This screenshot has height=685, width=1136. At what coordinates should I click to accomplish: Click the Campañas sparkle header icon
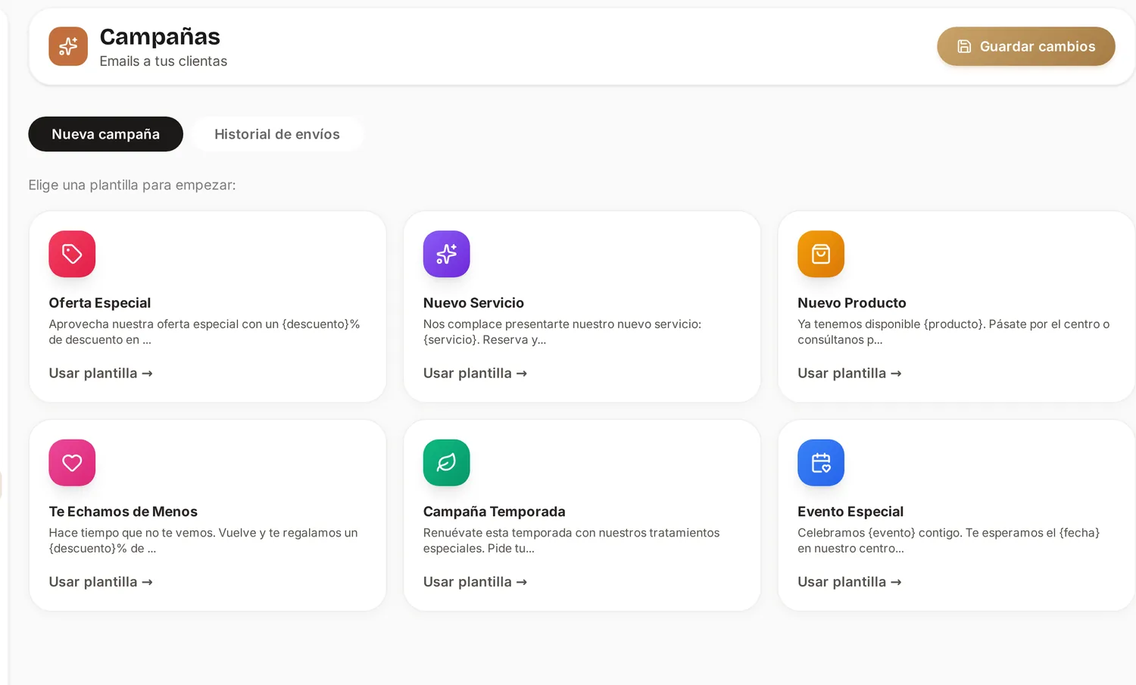click(68, 46)
